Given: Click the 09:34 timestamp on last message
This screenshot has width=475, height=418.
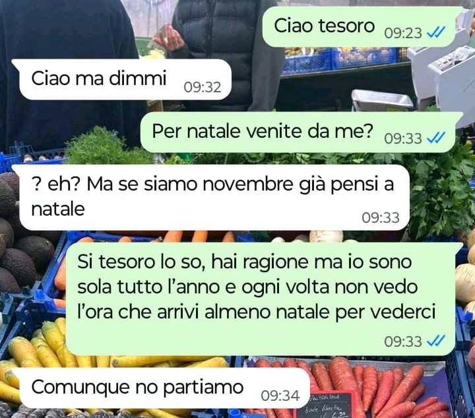Looking at the screenshot, I should (280, 396).
